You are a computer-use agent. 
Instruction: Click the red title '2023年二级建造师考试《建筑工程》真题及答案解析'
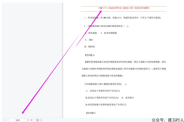124,8
